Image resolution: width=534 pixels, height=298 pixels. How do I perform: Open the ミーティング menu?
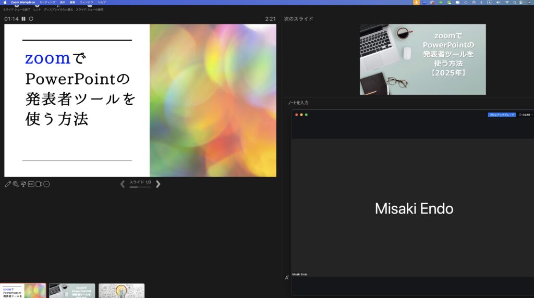click(47, 2)
